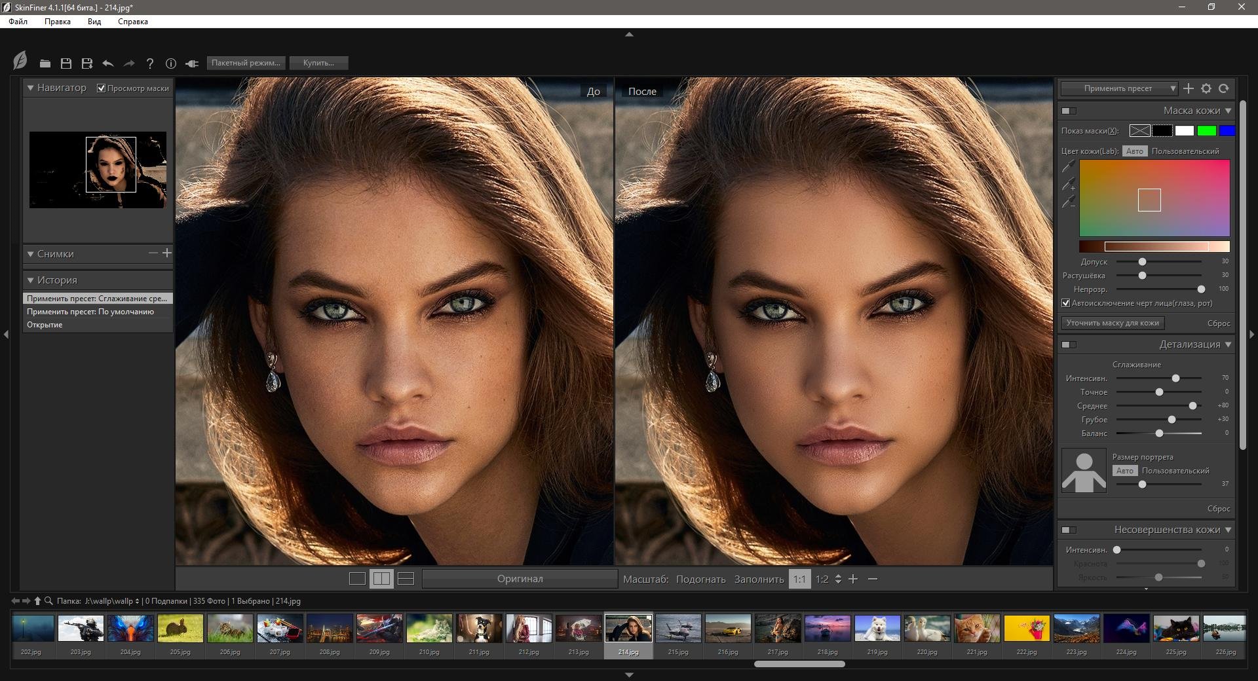The width and height of the screenshot is (1258, 681).
Task: Select the skin color eyedropper tool
Action: pyautogui.click(x=1069, y=167)
